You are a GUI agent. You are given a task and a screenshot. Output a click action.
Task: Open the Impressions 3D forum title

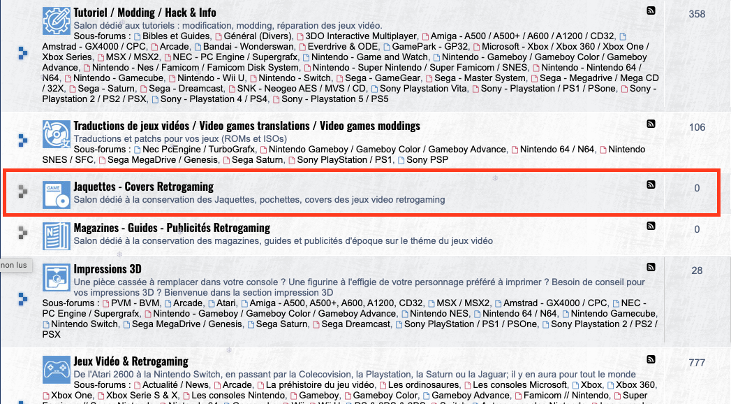[108, 269]
